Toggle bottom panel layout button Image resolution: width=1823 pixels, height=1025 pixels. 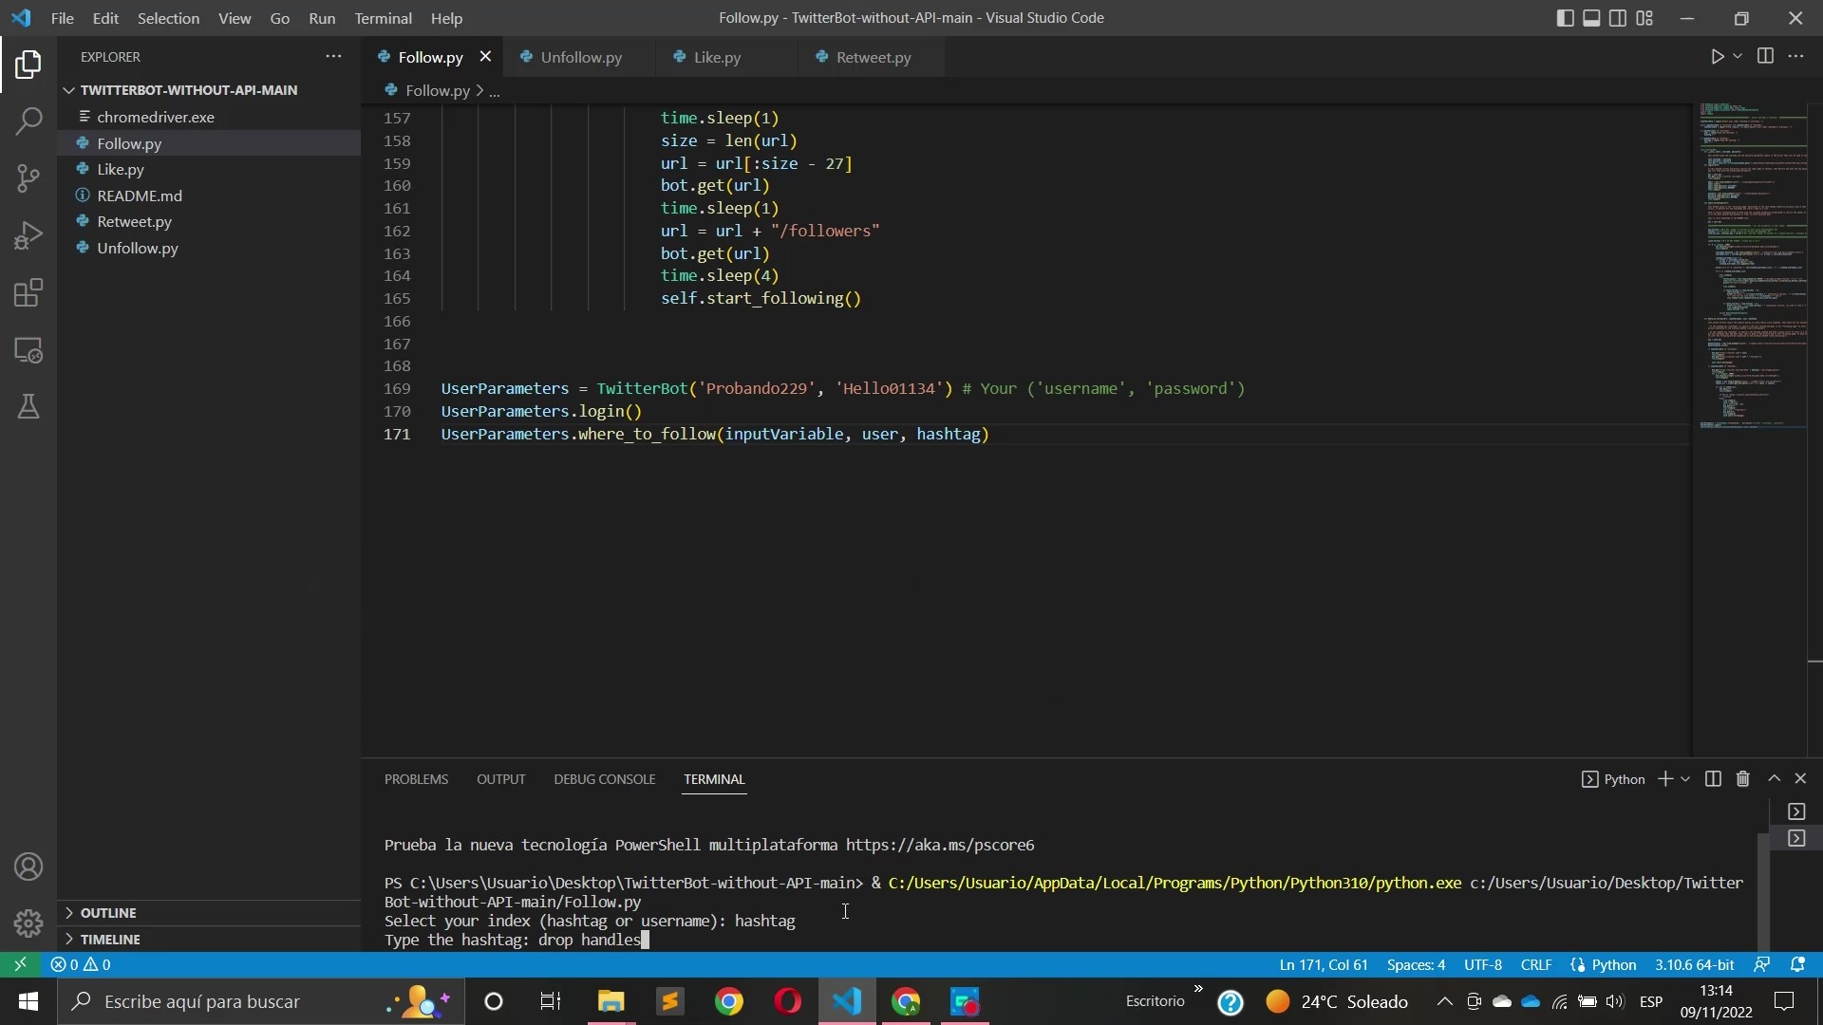[x=1591, y=18]
